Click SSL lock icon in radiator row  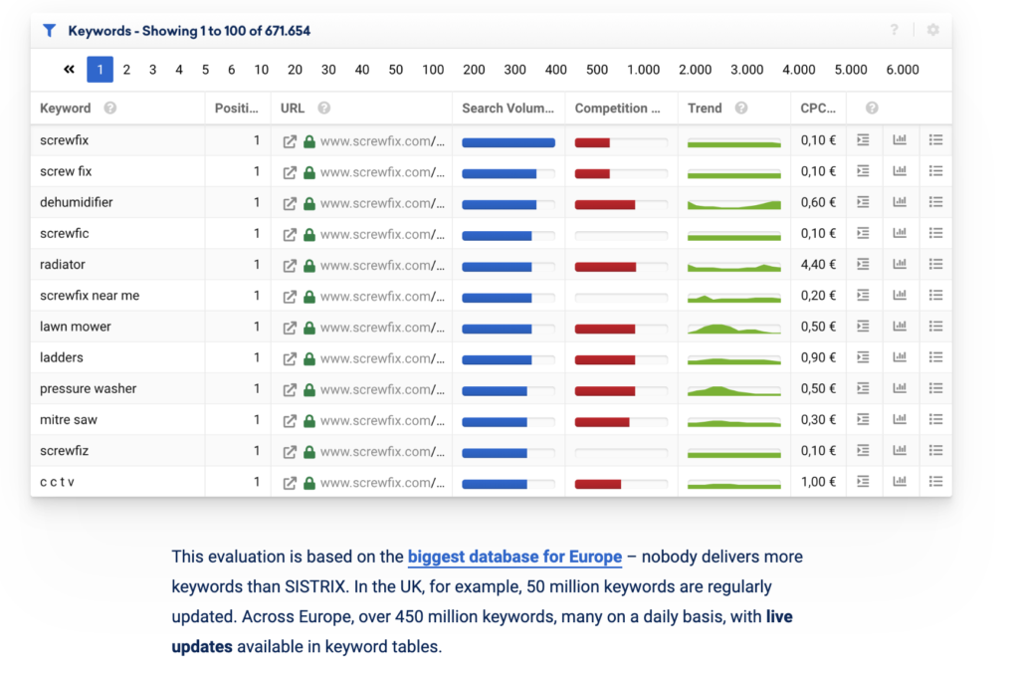tap(309, 265)
